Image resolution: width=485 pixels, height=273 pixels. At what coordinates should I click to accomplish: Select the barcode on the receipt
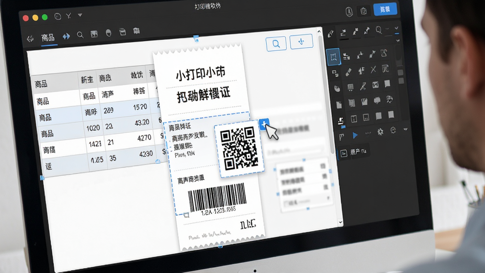point(217,197)
